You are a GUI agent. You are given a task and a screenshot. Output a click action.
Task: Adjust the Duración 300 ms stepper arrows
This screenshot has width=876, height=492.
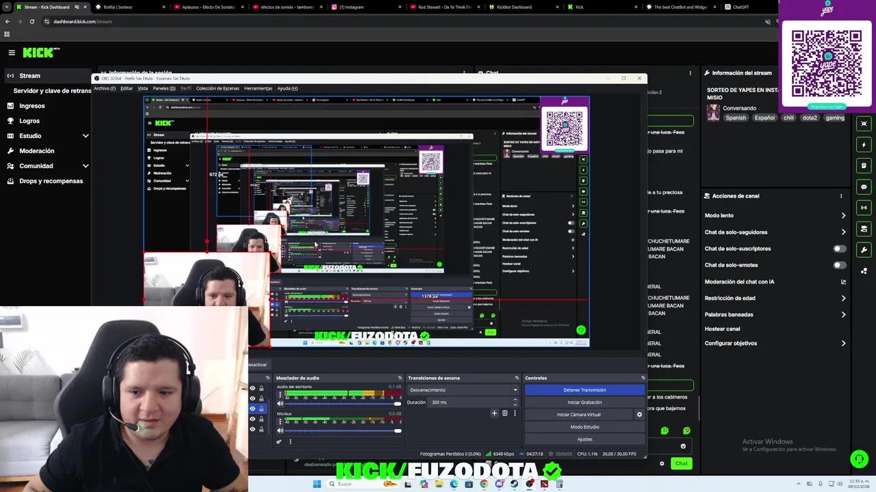(x=515, y=402)
